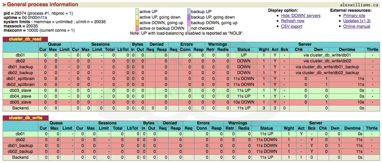
Task: Select the cluster_db_read section header
Action: tap(25, 39)
